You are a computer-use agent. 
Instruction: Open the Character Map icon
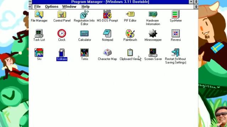click(107, 53)
